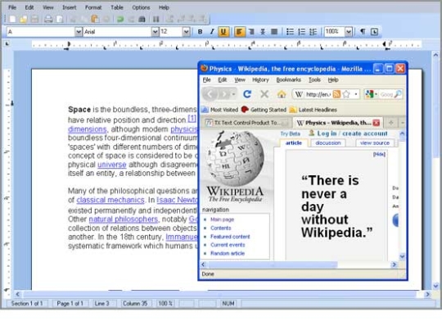Open the Firefox Bookmarks menu
Image resolution: width=442 pixels, height=321 pixels.
289,79
